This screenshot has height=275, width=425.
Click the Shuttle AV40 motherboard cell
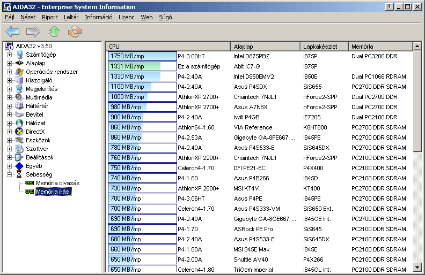[251, 259]
